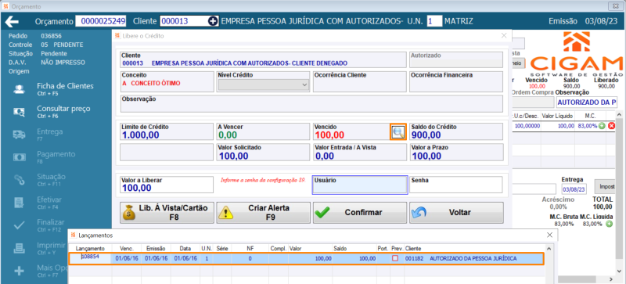Click the Consultar preço search icon
This screenshot has width=626, height=284.
pyautogui.click(x=19, y=112)
